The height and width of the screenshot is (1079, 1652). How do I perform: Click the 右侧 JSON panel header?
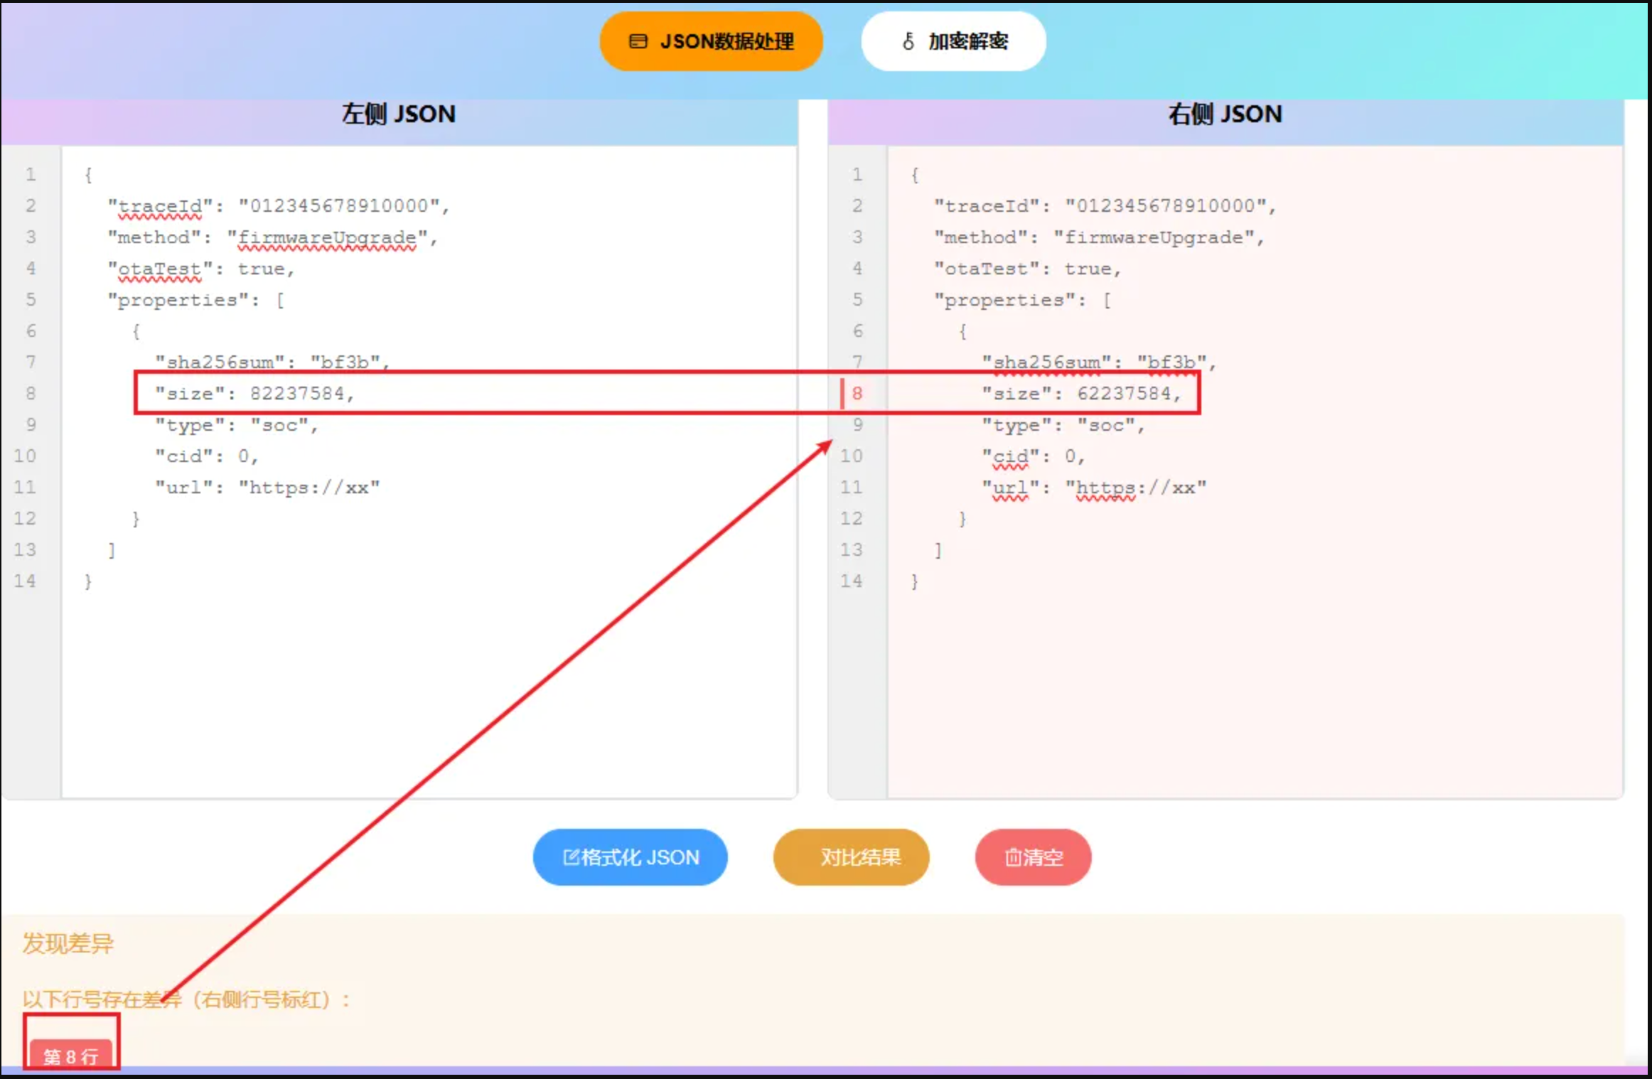[1224, 114]
